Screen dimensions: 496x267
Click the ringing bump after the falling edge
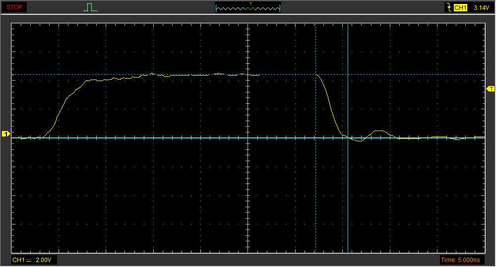379,132
